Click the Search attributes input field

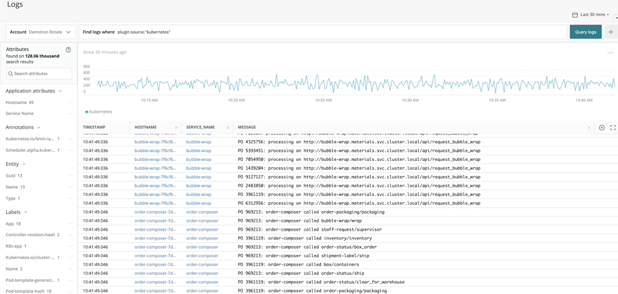(39, 73)
